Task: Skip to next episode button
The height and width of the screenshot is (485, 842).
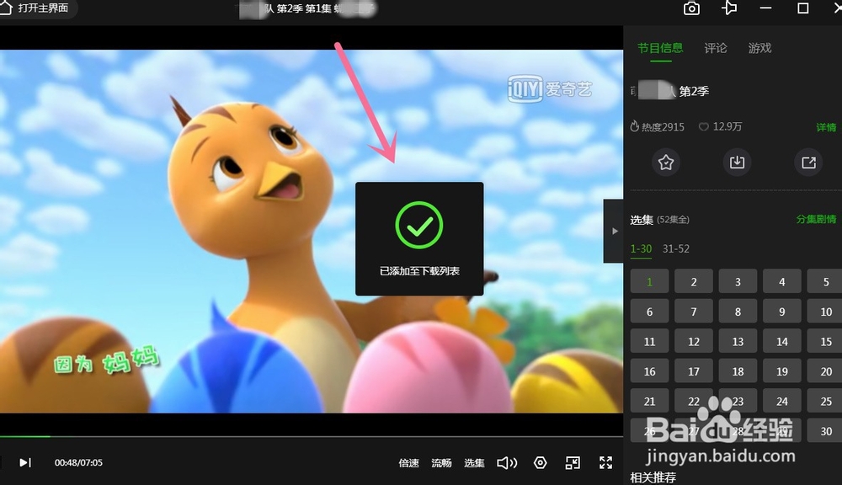Action: [24, 462]
